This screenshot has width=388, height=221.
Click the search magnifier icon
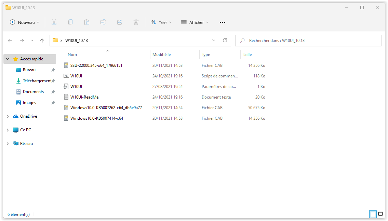click(x=242, y=40)
